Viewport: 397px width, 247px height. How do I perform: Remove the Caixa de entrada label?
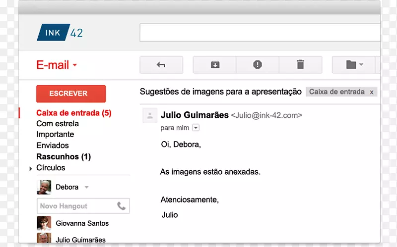pyautogui.click(x=371, y=92)
